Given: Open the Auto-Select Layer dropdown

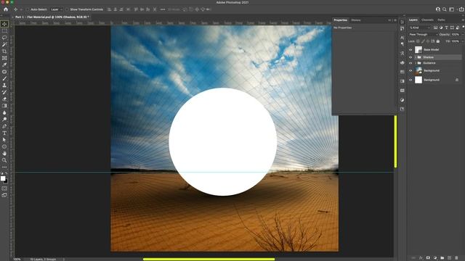Looking at the screenshot, I should (x=57, y=9).
